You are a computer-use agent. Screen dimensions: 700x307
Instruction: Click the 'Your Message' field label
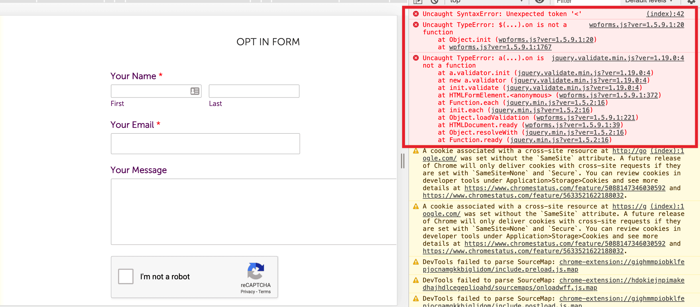click(139, 170)
